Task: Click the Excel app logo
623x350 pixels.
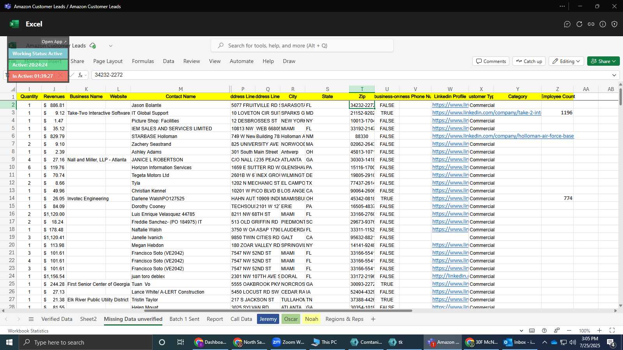Action: 14,24
